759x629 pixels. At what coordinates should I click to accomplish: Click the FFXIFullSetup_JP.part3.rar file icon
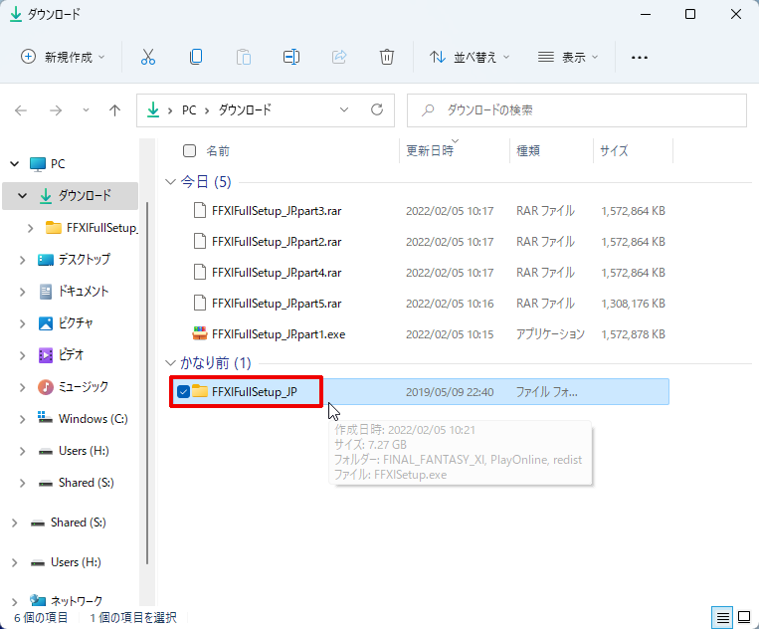(199, 211)
